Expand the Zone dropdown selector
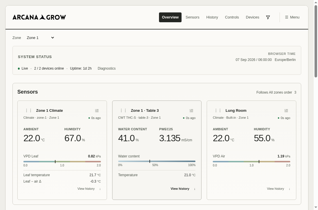Viewport: 318px width, 210px height. click(40, 38)
